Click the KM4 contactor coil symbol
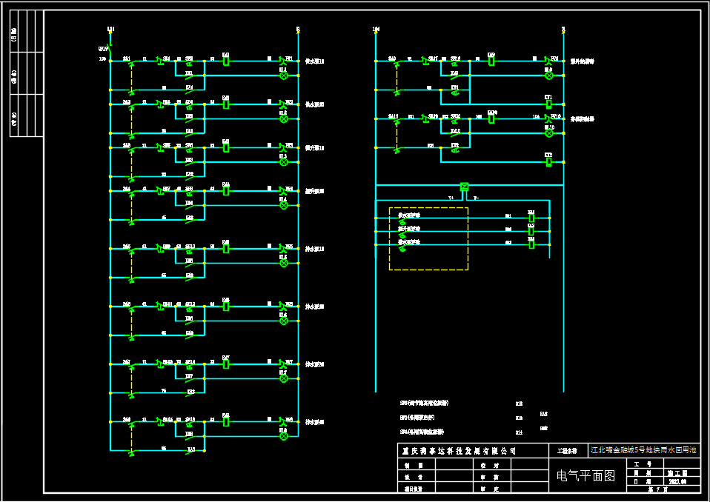710x502 pixels. coord(226,191)
